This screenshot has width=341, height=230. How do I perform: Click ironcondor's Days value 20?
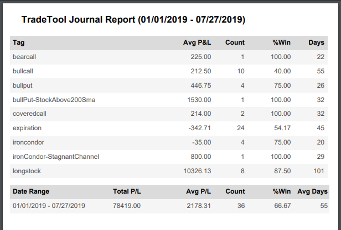tap(321, 142)
